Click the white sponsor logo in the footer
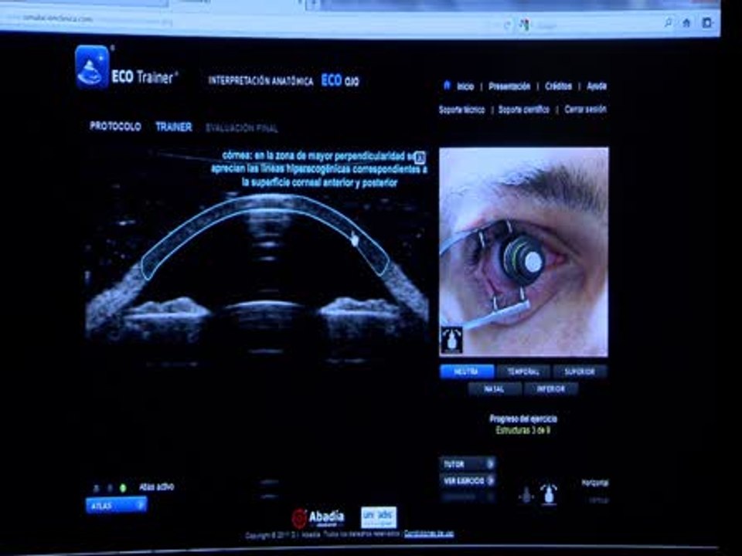 (x=379, y=517)
